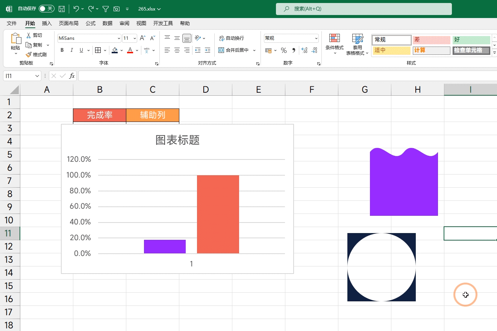497x331 pixels.
Task: Align text right
Action: point(187,50)
